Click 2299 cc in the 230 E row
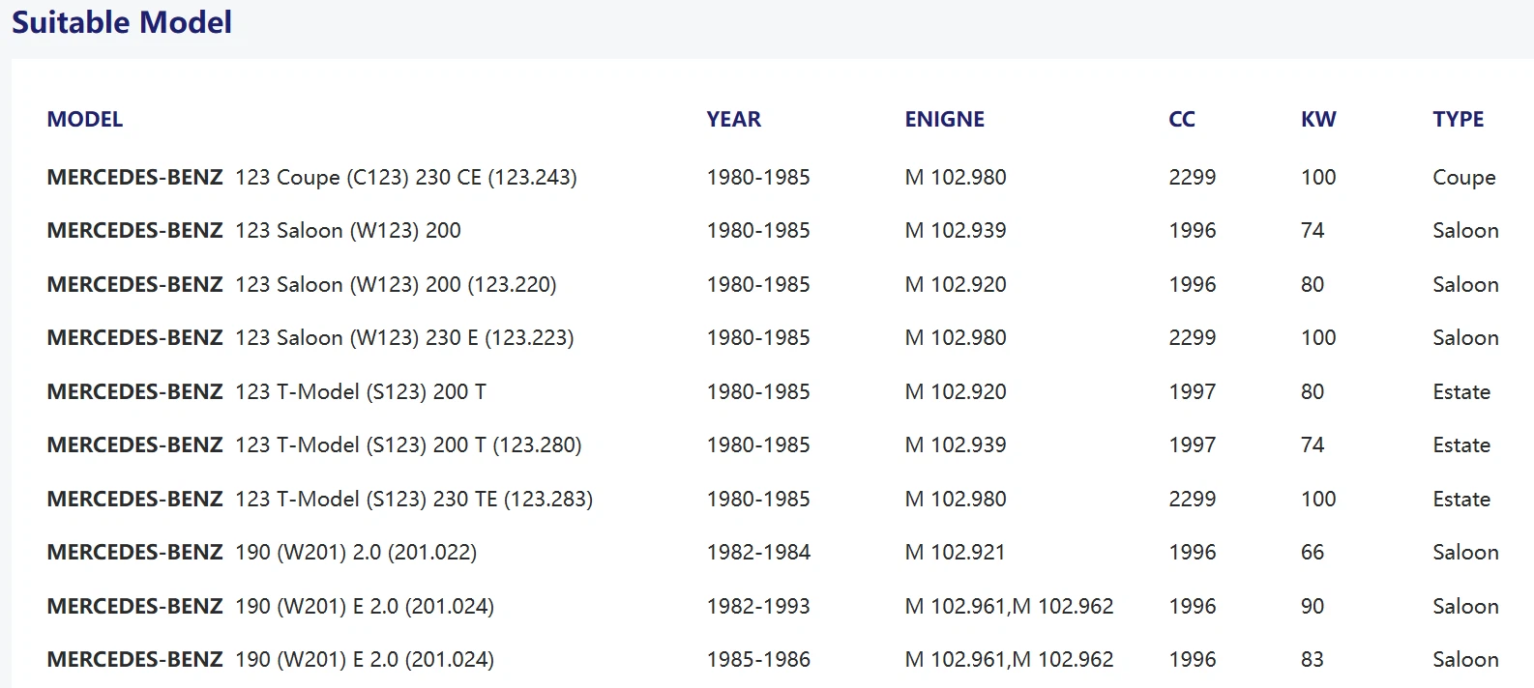 [1192, 338]
